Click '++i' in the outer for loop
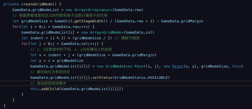252x109 pixels. point(85,27)
